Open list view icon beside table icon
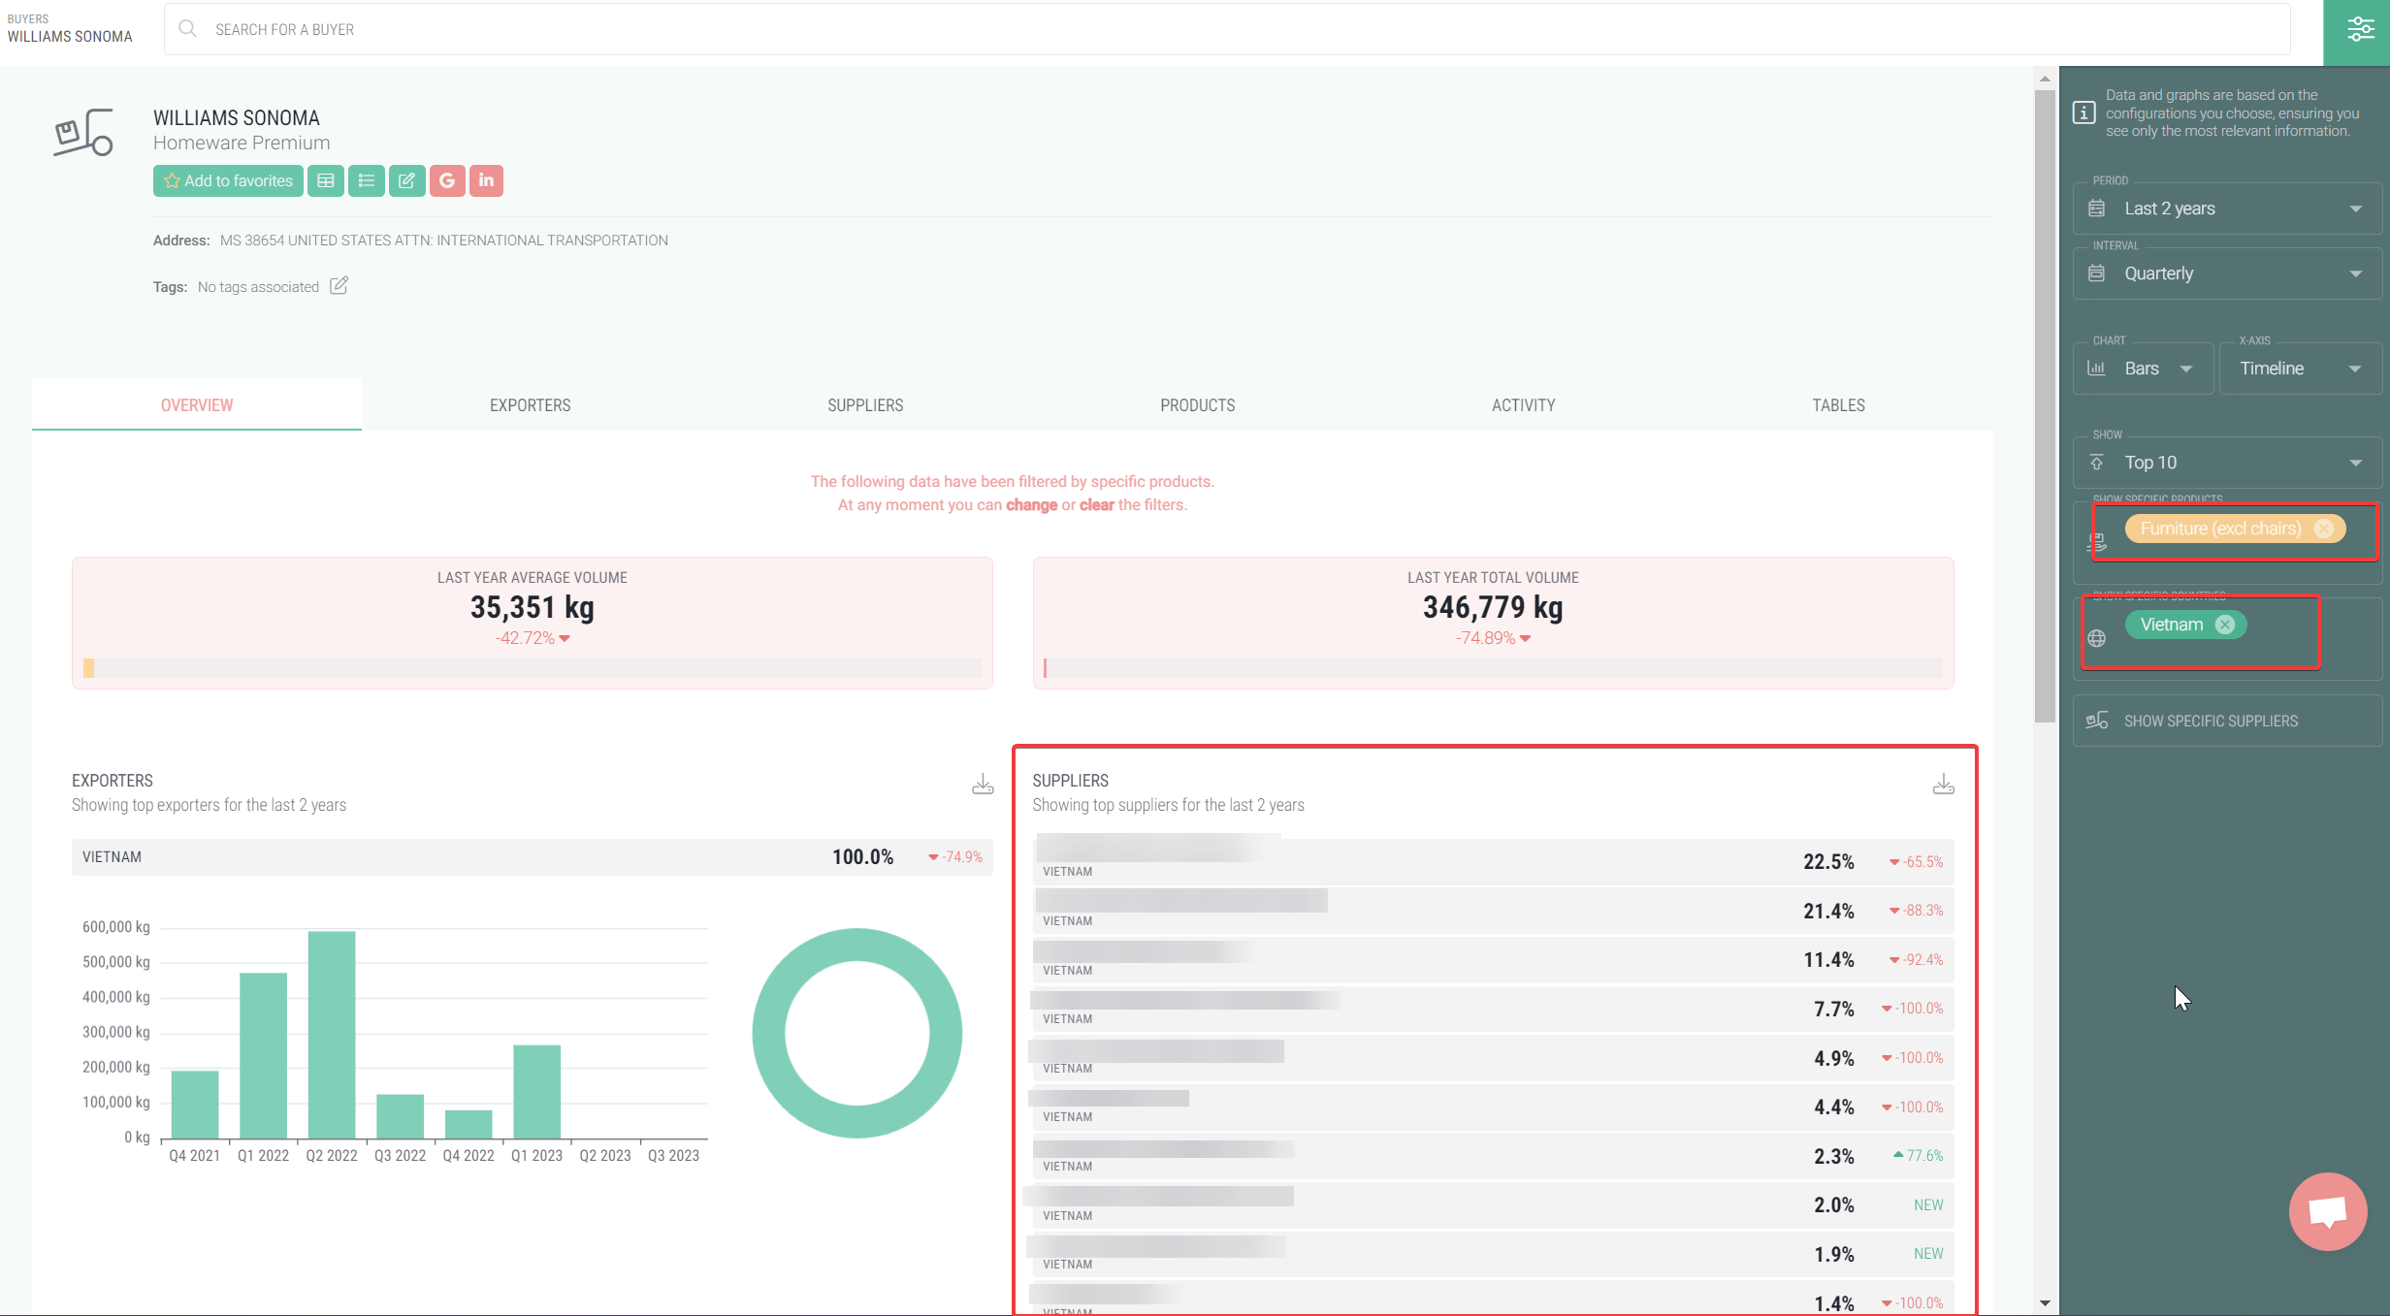This screenshot has width=2390, height=1316. coord(367,180)
